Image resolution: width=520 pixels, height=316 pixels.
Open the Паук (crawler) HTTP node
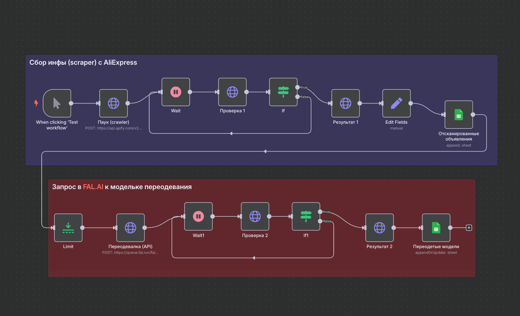113,103
